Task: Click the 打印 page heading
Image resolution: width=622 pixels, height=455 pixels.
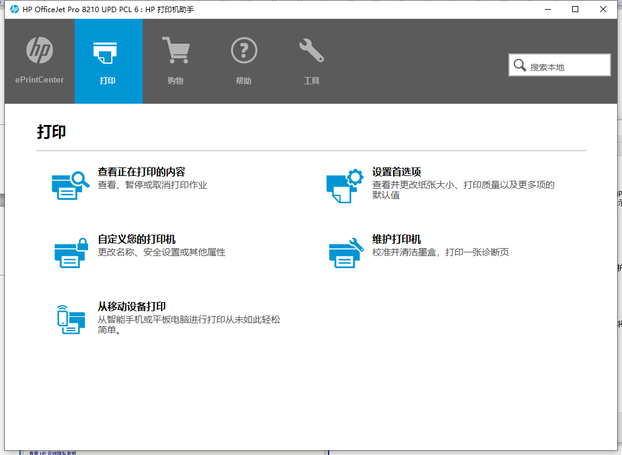Action: (x=52, y=132)
